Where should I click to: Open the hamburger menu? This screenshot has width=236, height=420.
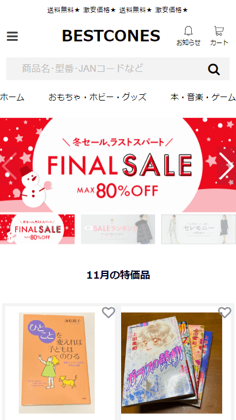tap(12, 36)
